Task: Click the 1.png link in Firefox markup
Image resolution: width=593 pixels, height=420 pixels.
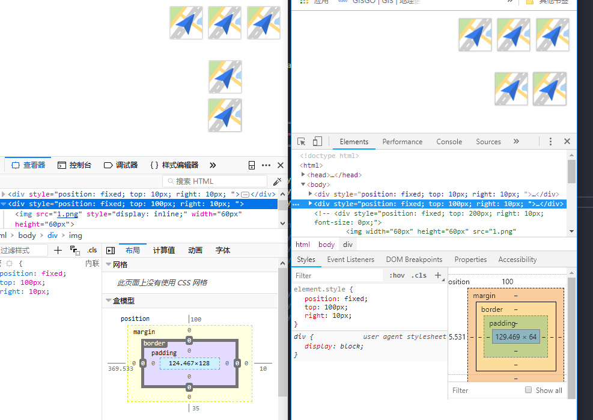Action: pyautogui.click(x=67, y=214)
